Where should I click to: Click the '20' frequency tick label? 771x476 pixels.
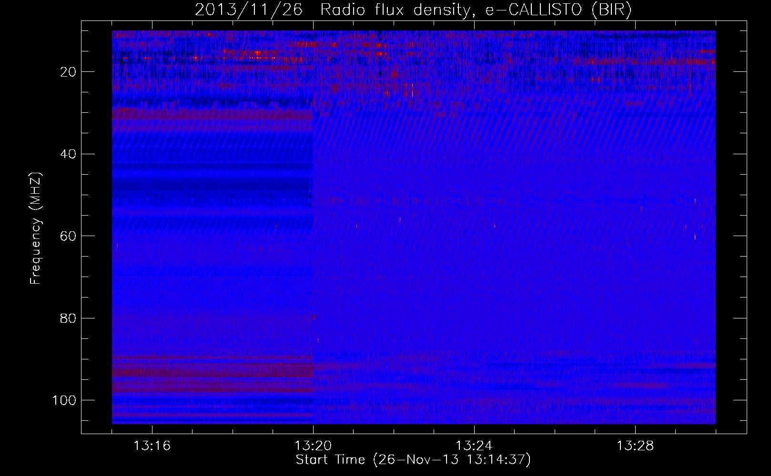point(68,72)
